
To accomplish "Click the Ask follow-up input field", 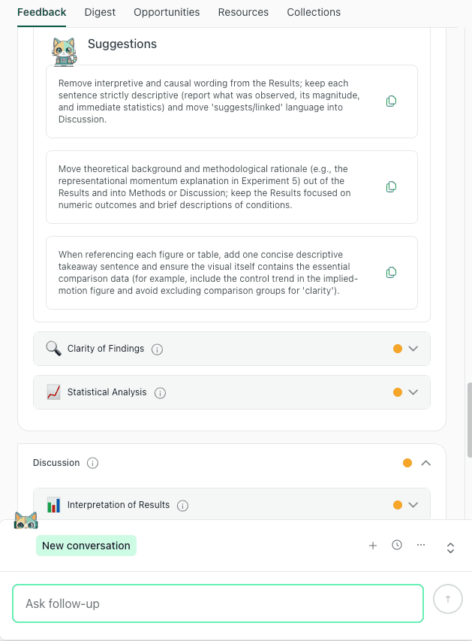I will [x=218, y=602].
